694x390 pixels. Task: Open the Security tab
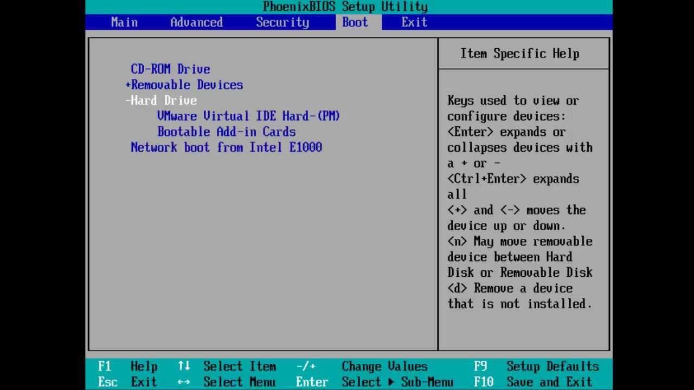tap(282, 22)
